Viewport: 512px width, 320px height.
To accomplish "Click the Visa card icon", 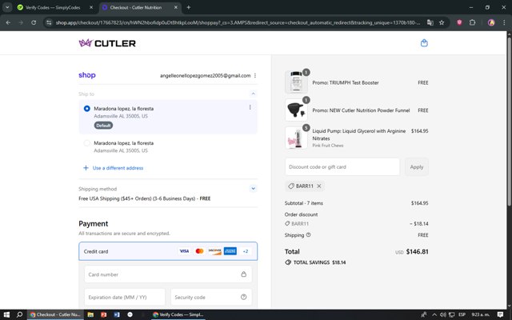I will tap(184, 251).
